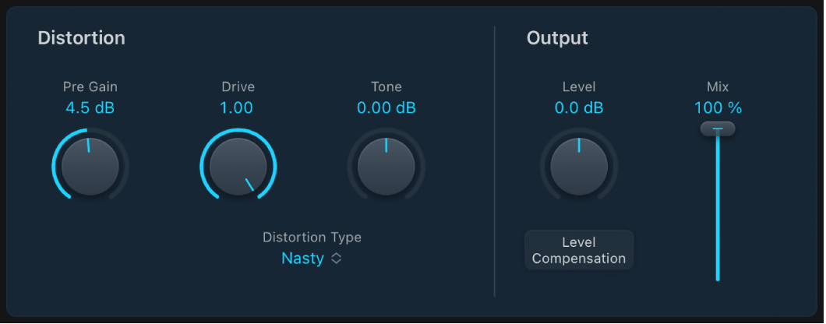Click the Output section heading

click(557, 37)
